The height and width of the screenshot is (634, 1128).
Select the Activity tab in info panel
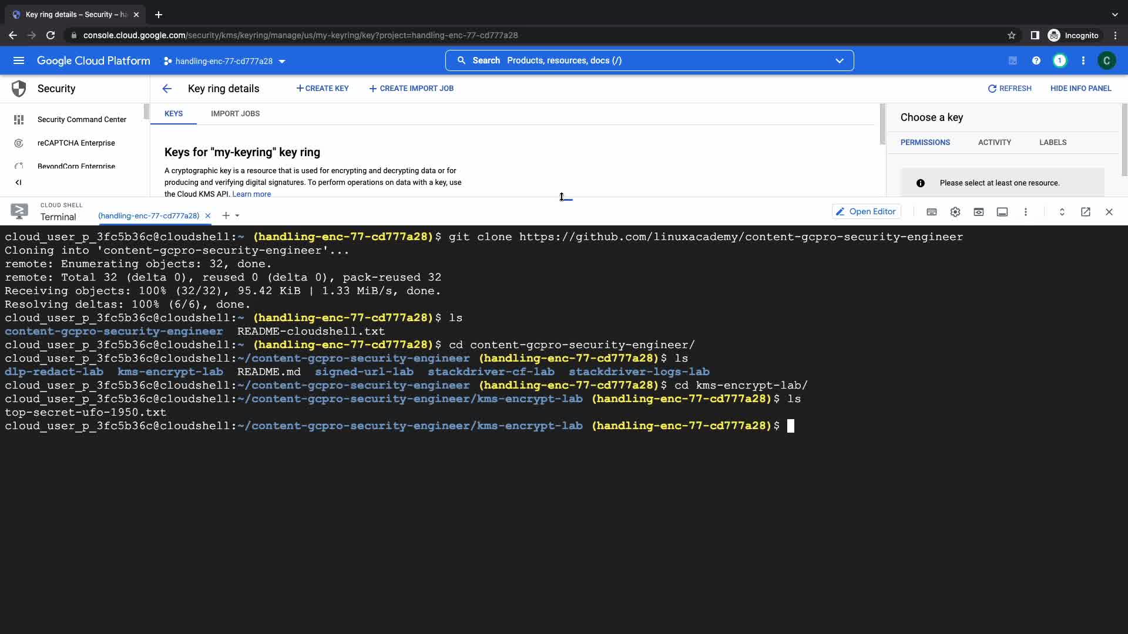click(x=994, y=143)
